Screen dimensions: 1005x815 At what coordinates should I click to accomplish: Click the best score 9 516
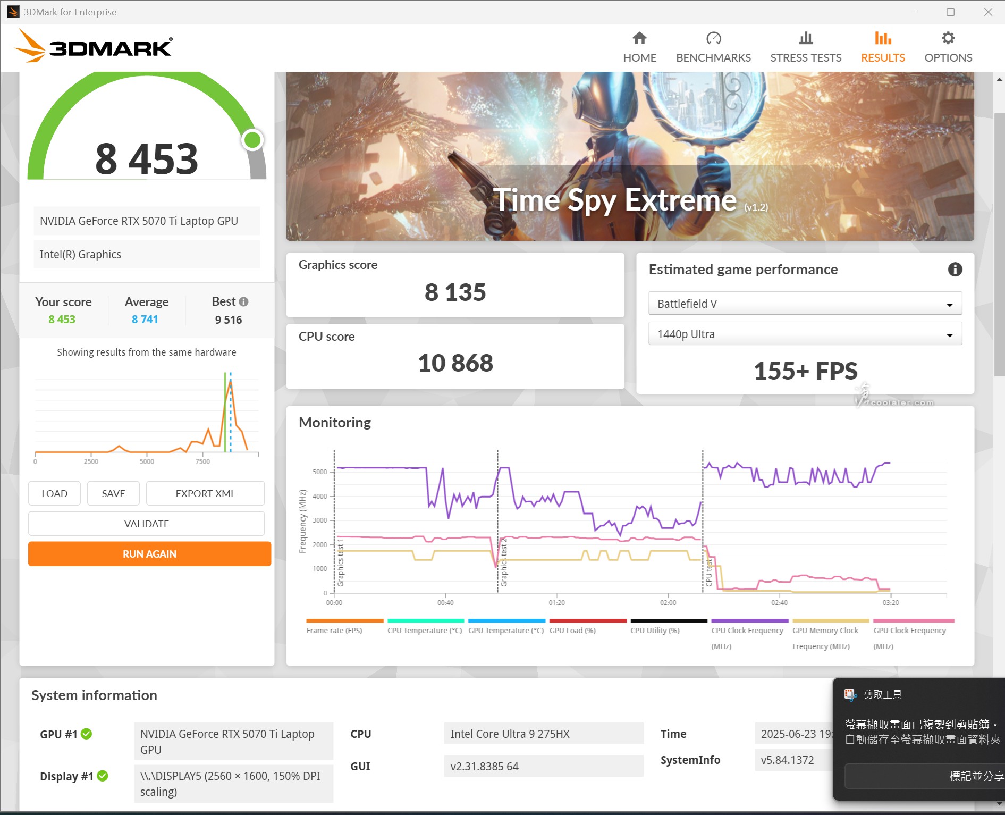[x=229, y=320]
